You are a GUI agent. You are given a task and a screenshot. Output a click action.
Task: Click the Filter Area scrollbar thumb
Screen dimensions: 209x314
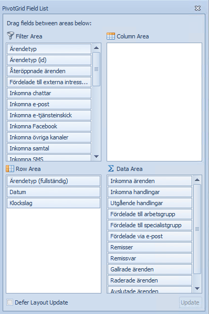point(97,69)
